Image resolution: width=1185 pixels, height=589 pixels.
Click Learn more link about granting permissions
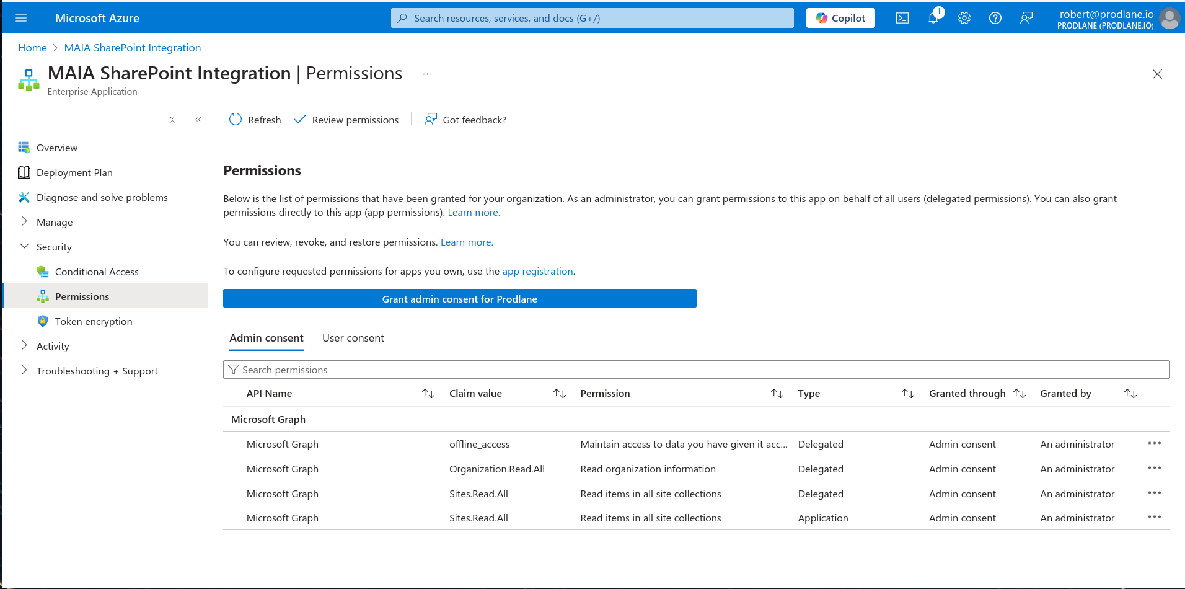[x=474, y=213]
